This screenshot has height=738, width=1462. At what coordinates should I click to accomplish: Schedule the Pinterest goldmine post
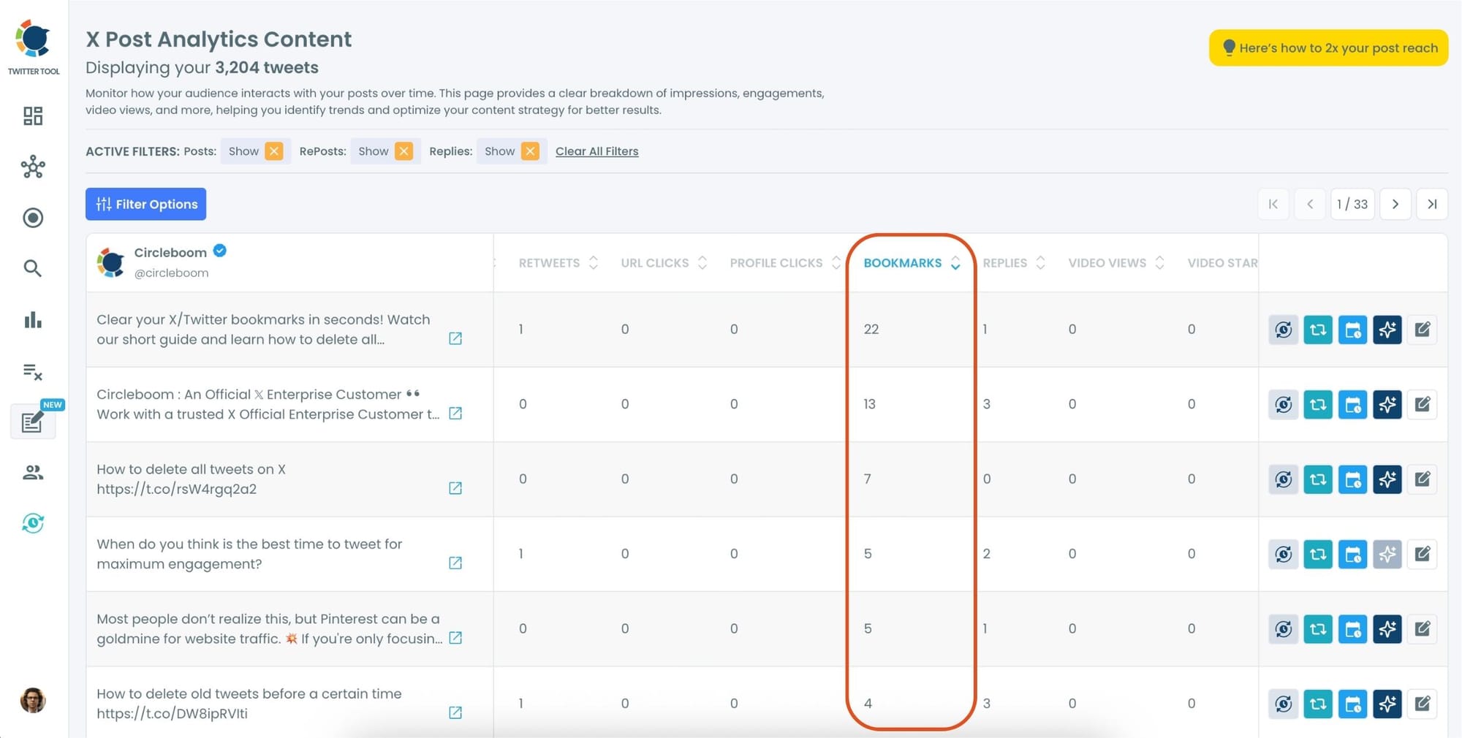tap(1353, 629)
